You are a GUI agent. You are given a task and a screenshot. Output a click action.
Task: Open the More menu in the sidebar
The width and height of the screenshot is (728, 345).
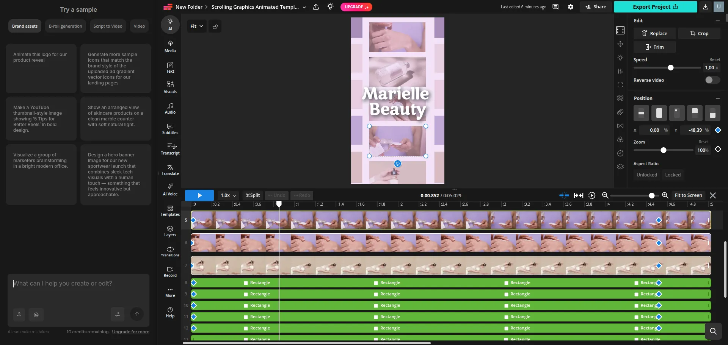tap(170, 292)
